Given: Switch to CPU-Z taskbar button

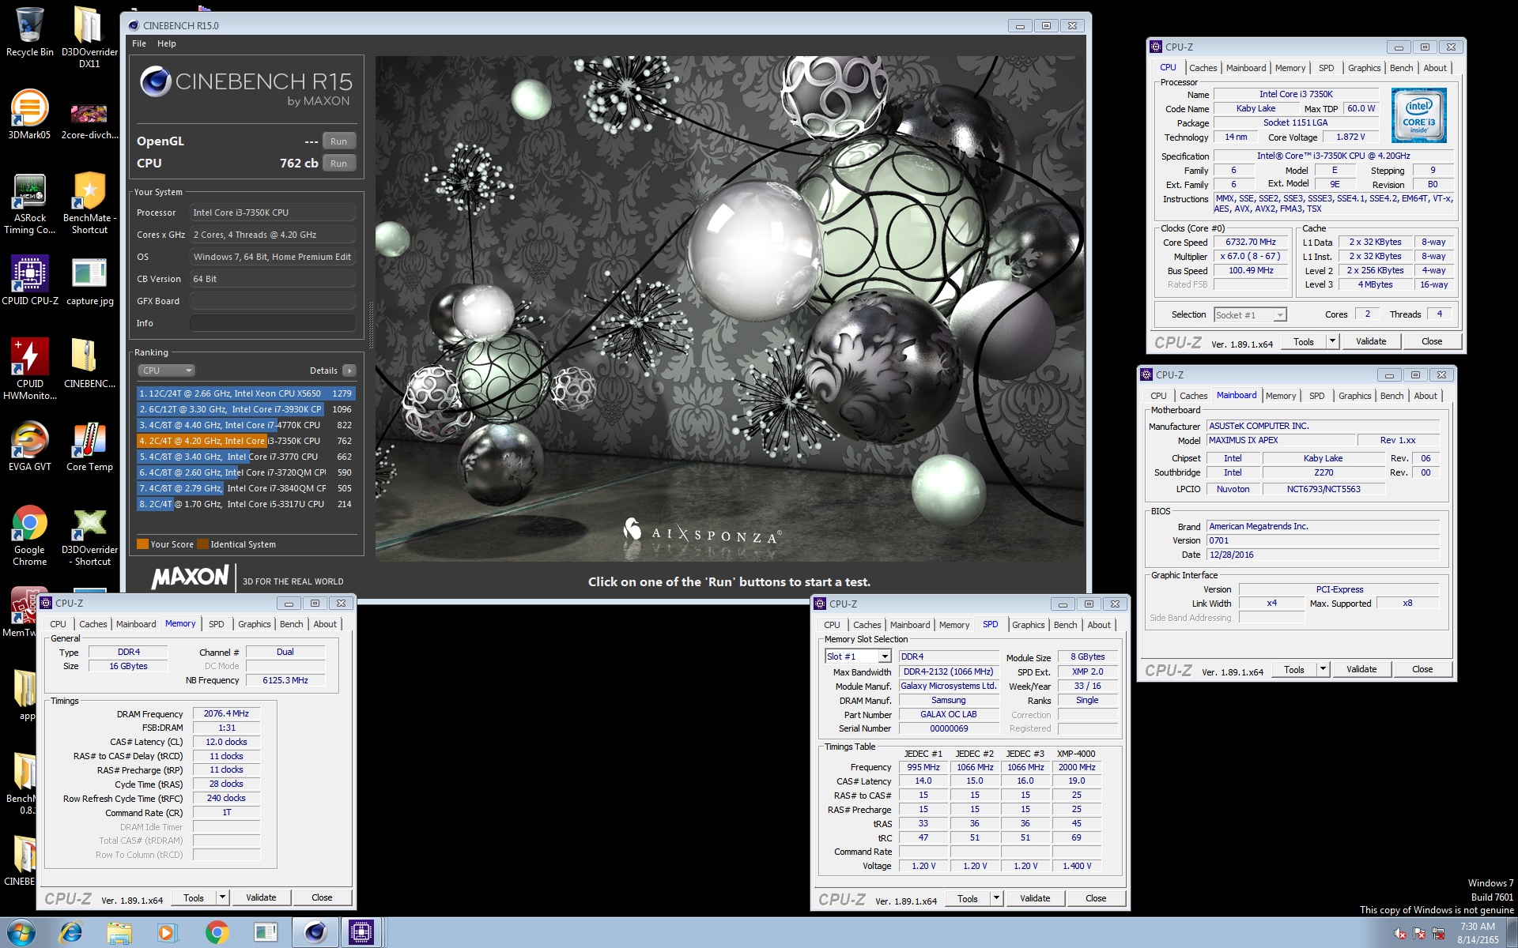Looking at the screenshot, I should (x=361, y=933).
